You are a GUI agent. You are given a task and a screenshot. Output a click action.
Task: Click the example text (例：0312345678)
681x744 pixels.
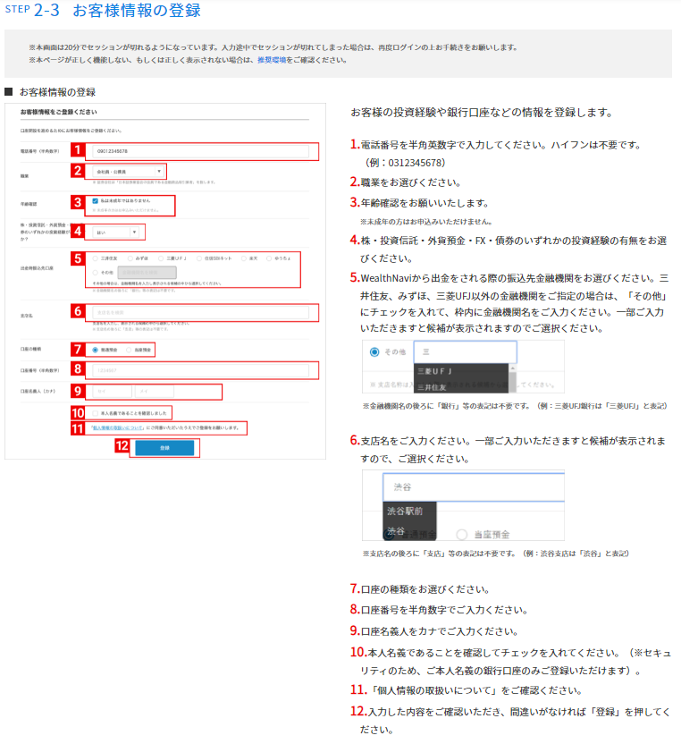(x=406, y=163)
